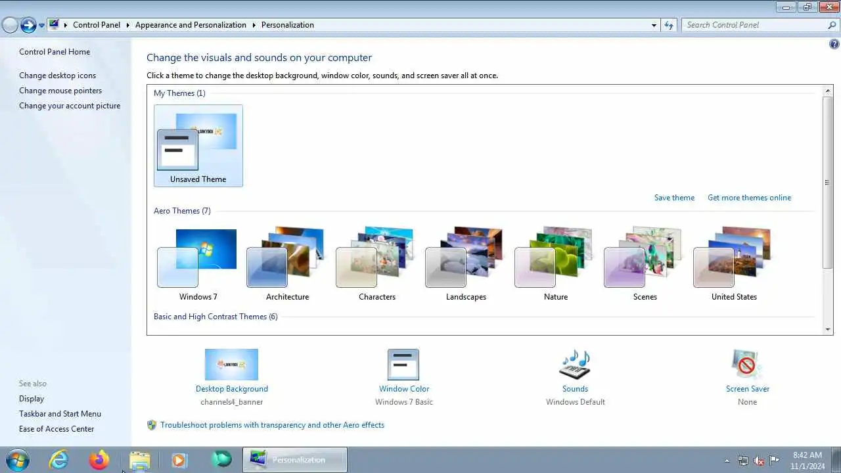Screen dimensions: 841x473
Task: Click Personalization breadcrumb item
Action: (288, 25)
